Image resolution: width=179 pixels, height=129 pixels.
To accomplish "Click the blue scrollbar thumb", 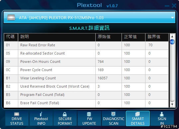I will 172,42.
